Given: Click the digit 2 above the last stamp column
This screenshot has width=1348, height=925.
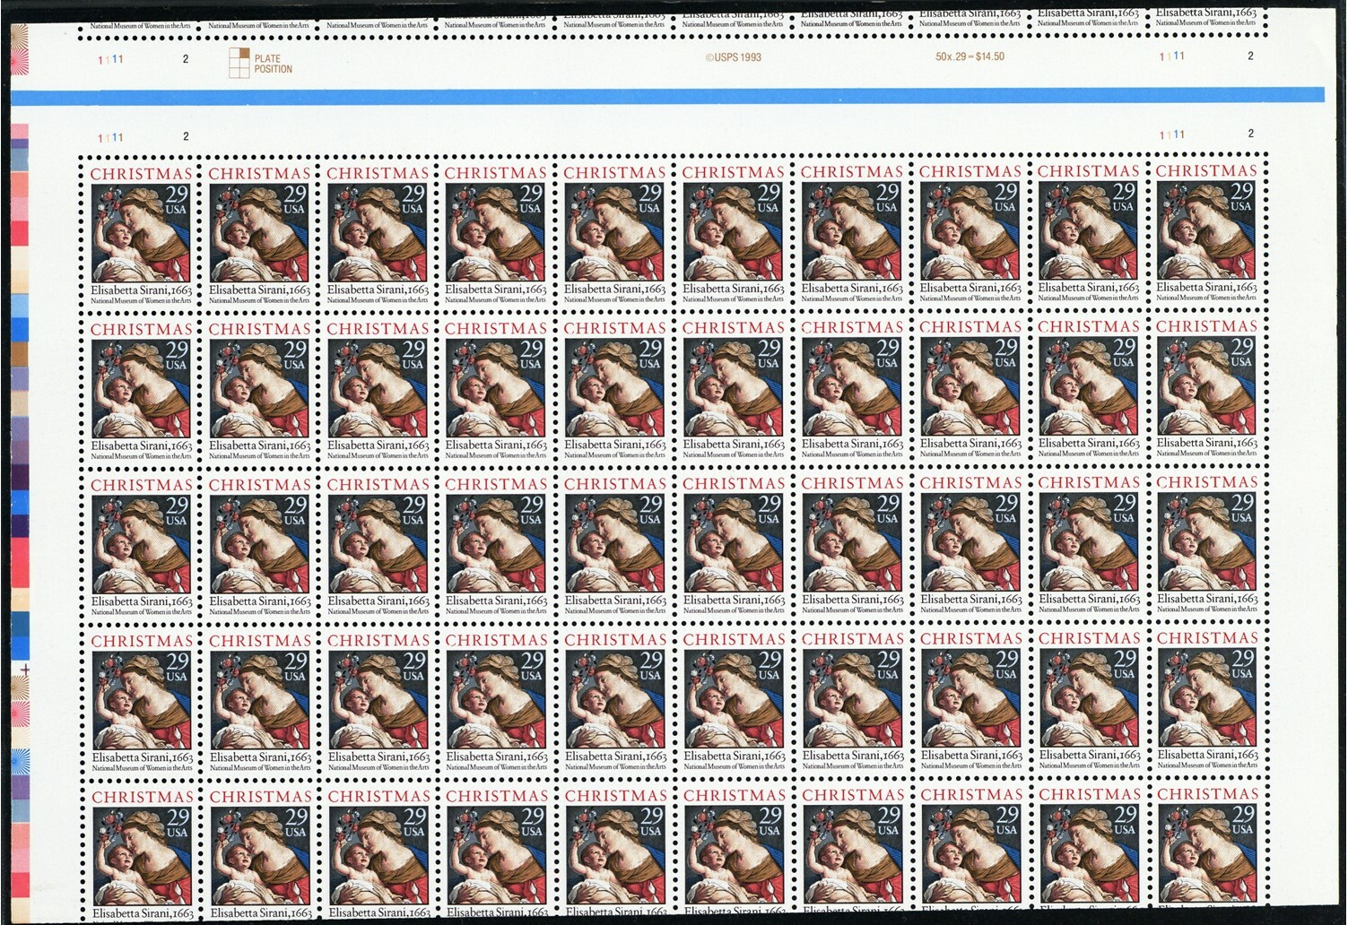Looking at the screenshot, I should pyautogui.click(x=1250, y=134).
